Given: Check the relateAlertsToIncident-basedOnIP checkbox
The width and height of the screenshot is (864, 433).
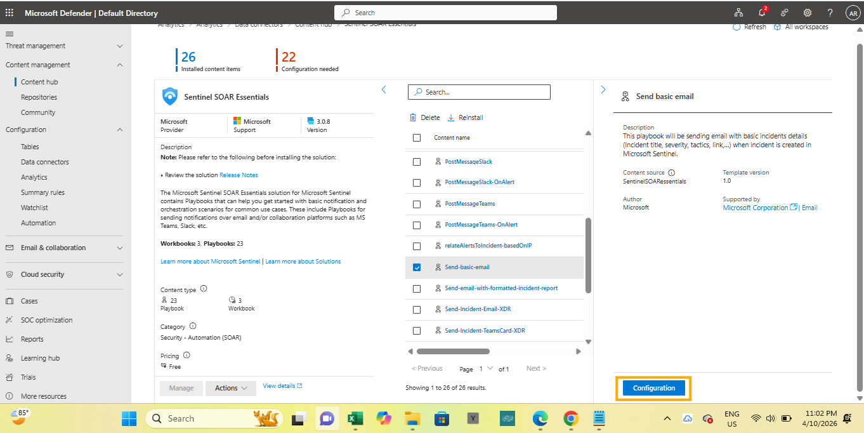Looking at the screenshot, I should pos(417,246).
